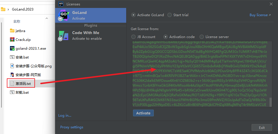
Task: Open the Buy license link
Action: [x=260, y=15]
